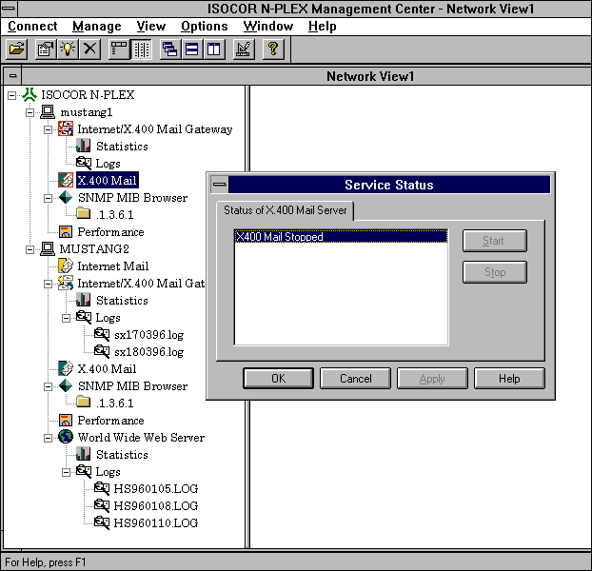The image size is (592, 571).
Task: Click the tile horizontally toolbar icon
Action: click(192, 49)
